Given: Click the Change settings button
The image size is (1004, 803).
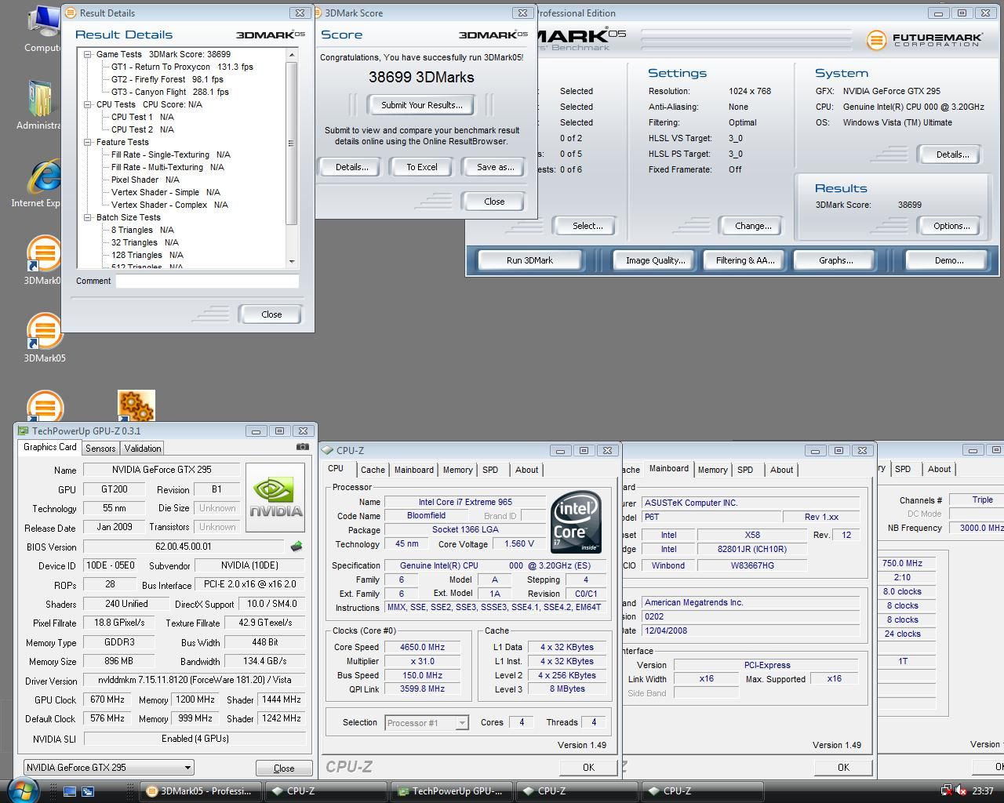Looking at the screenshot, I should pyautogui.click(x=753, y=226).
